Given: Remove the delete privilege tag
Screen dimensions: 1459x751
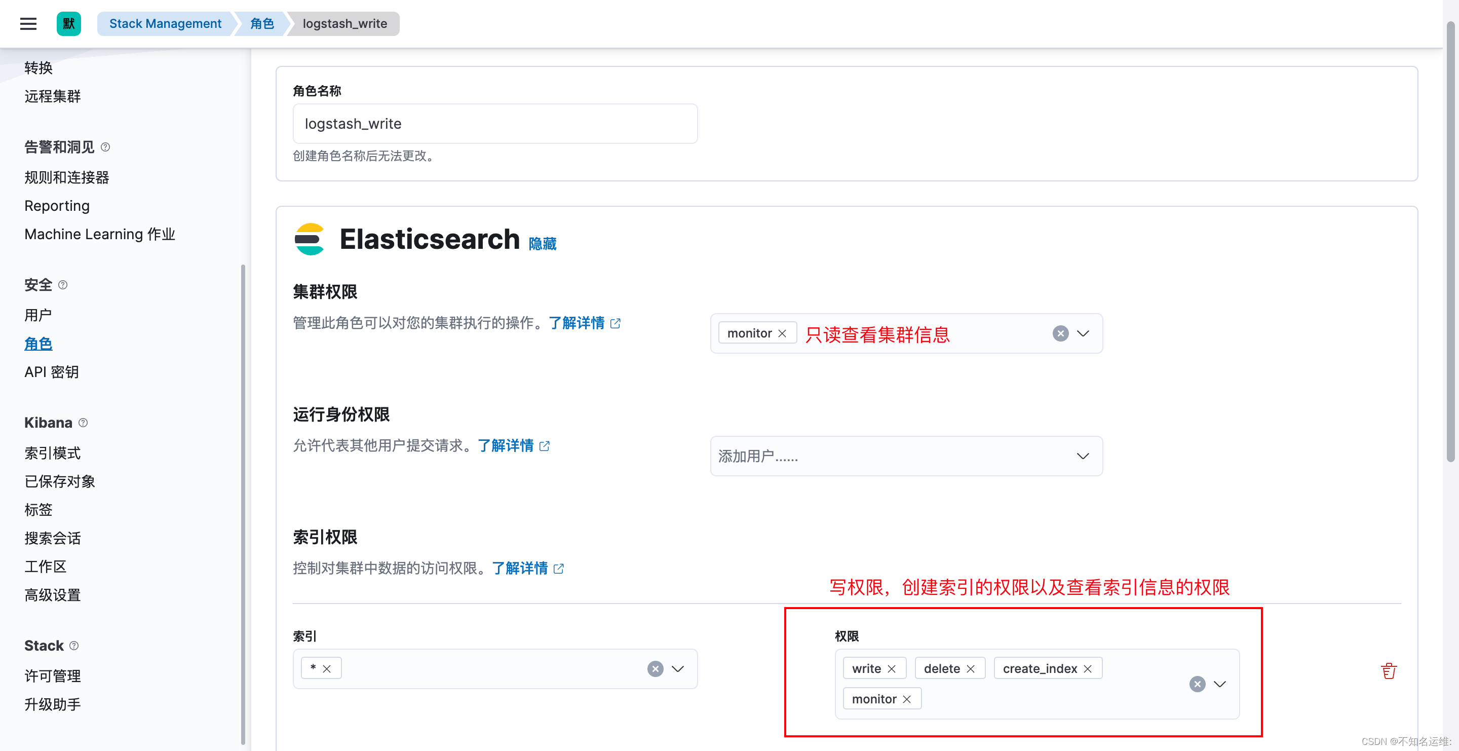Looking at the screenshot, I should click(970, 669).
